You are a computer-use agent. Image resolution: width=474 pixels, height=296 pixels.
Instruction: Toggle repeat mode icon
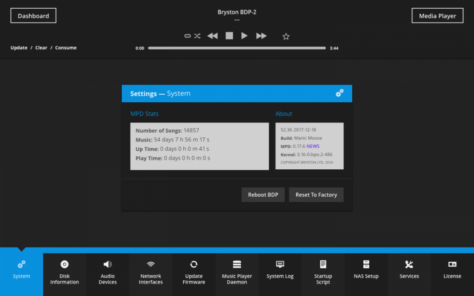[187, 36]
